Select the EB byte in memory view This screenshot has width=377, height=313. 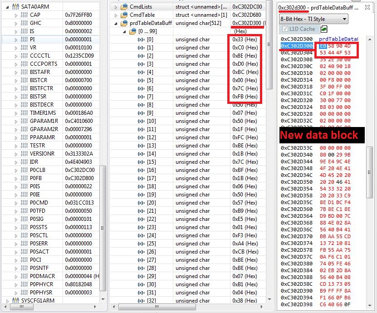(323, 46)
